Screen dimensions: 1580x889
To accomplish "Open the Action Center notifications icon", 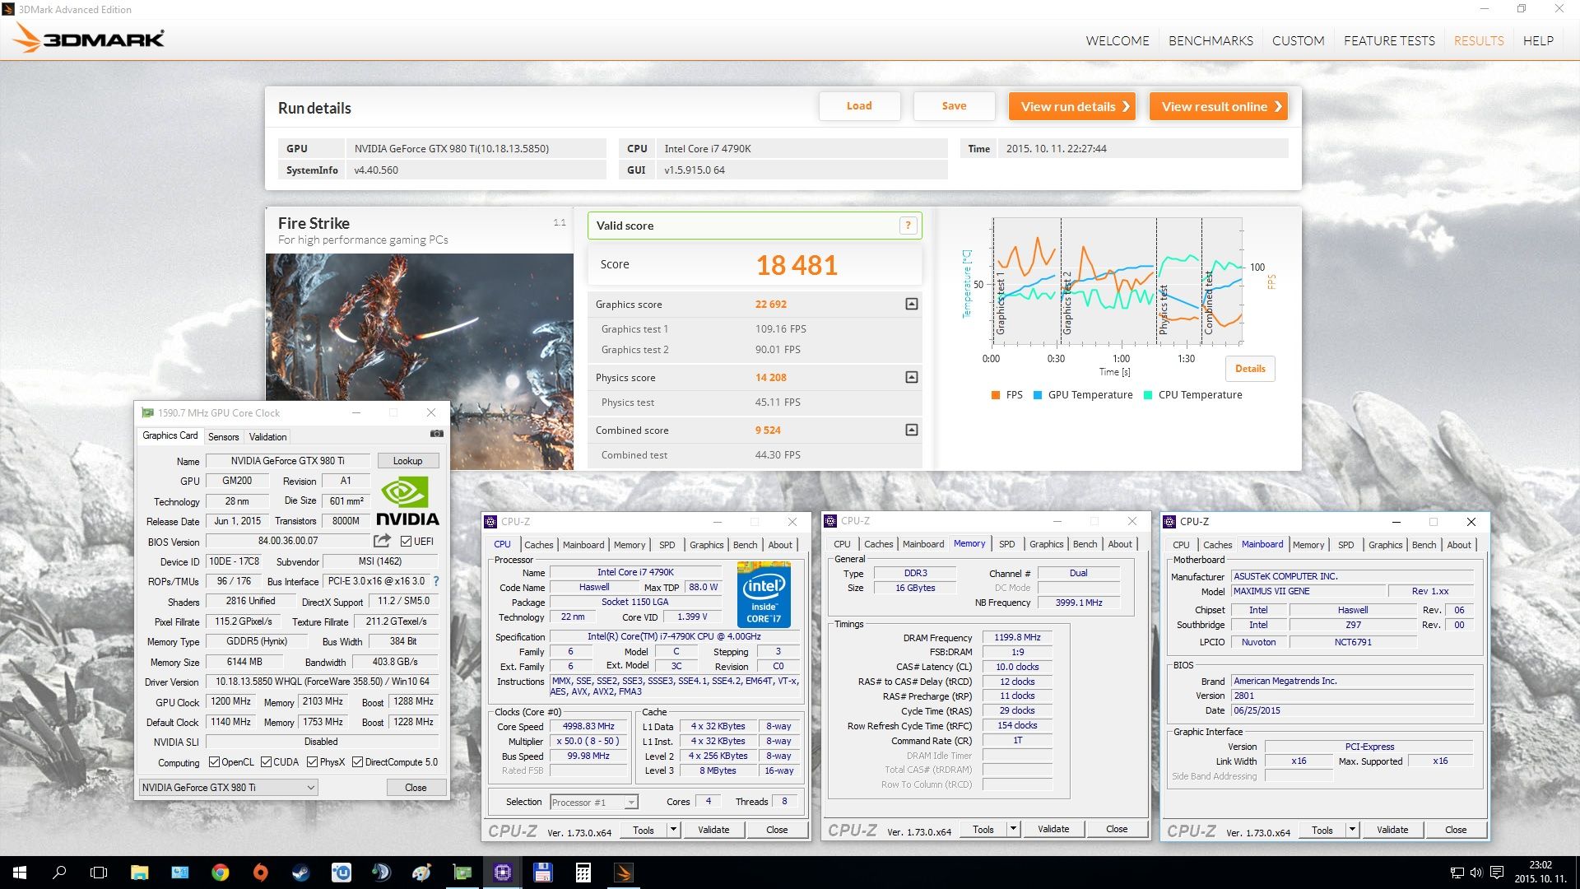I will coord(1497,873).
